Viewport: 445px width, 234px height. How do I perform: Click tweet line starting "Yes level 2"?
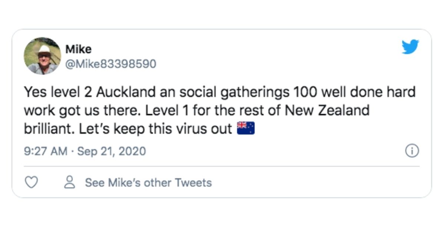(220, 92)
